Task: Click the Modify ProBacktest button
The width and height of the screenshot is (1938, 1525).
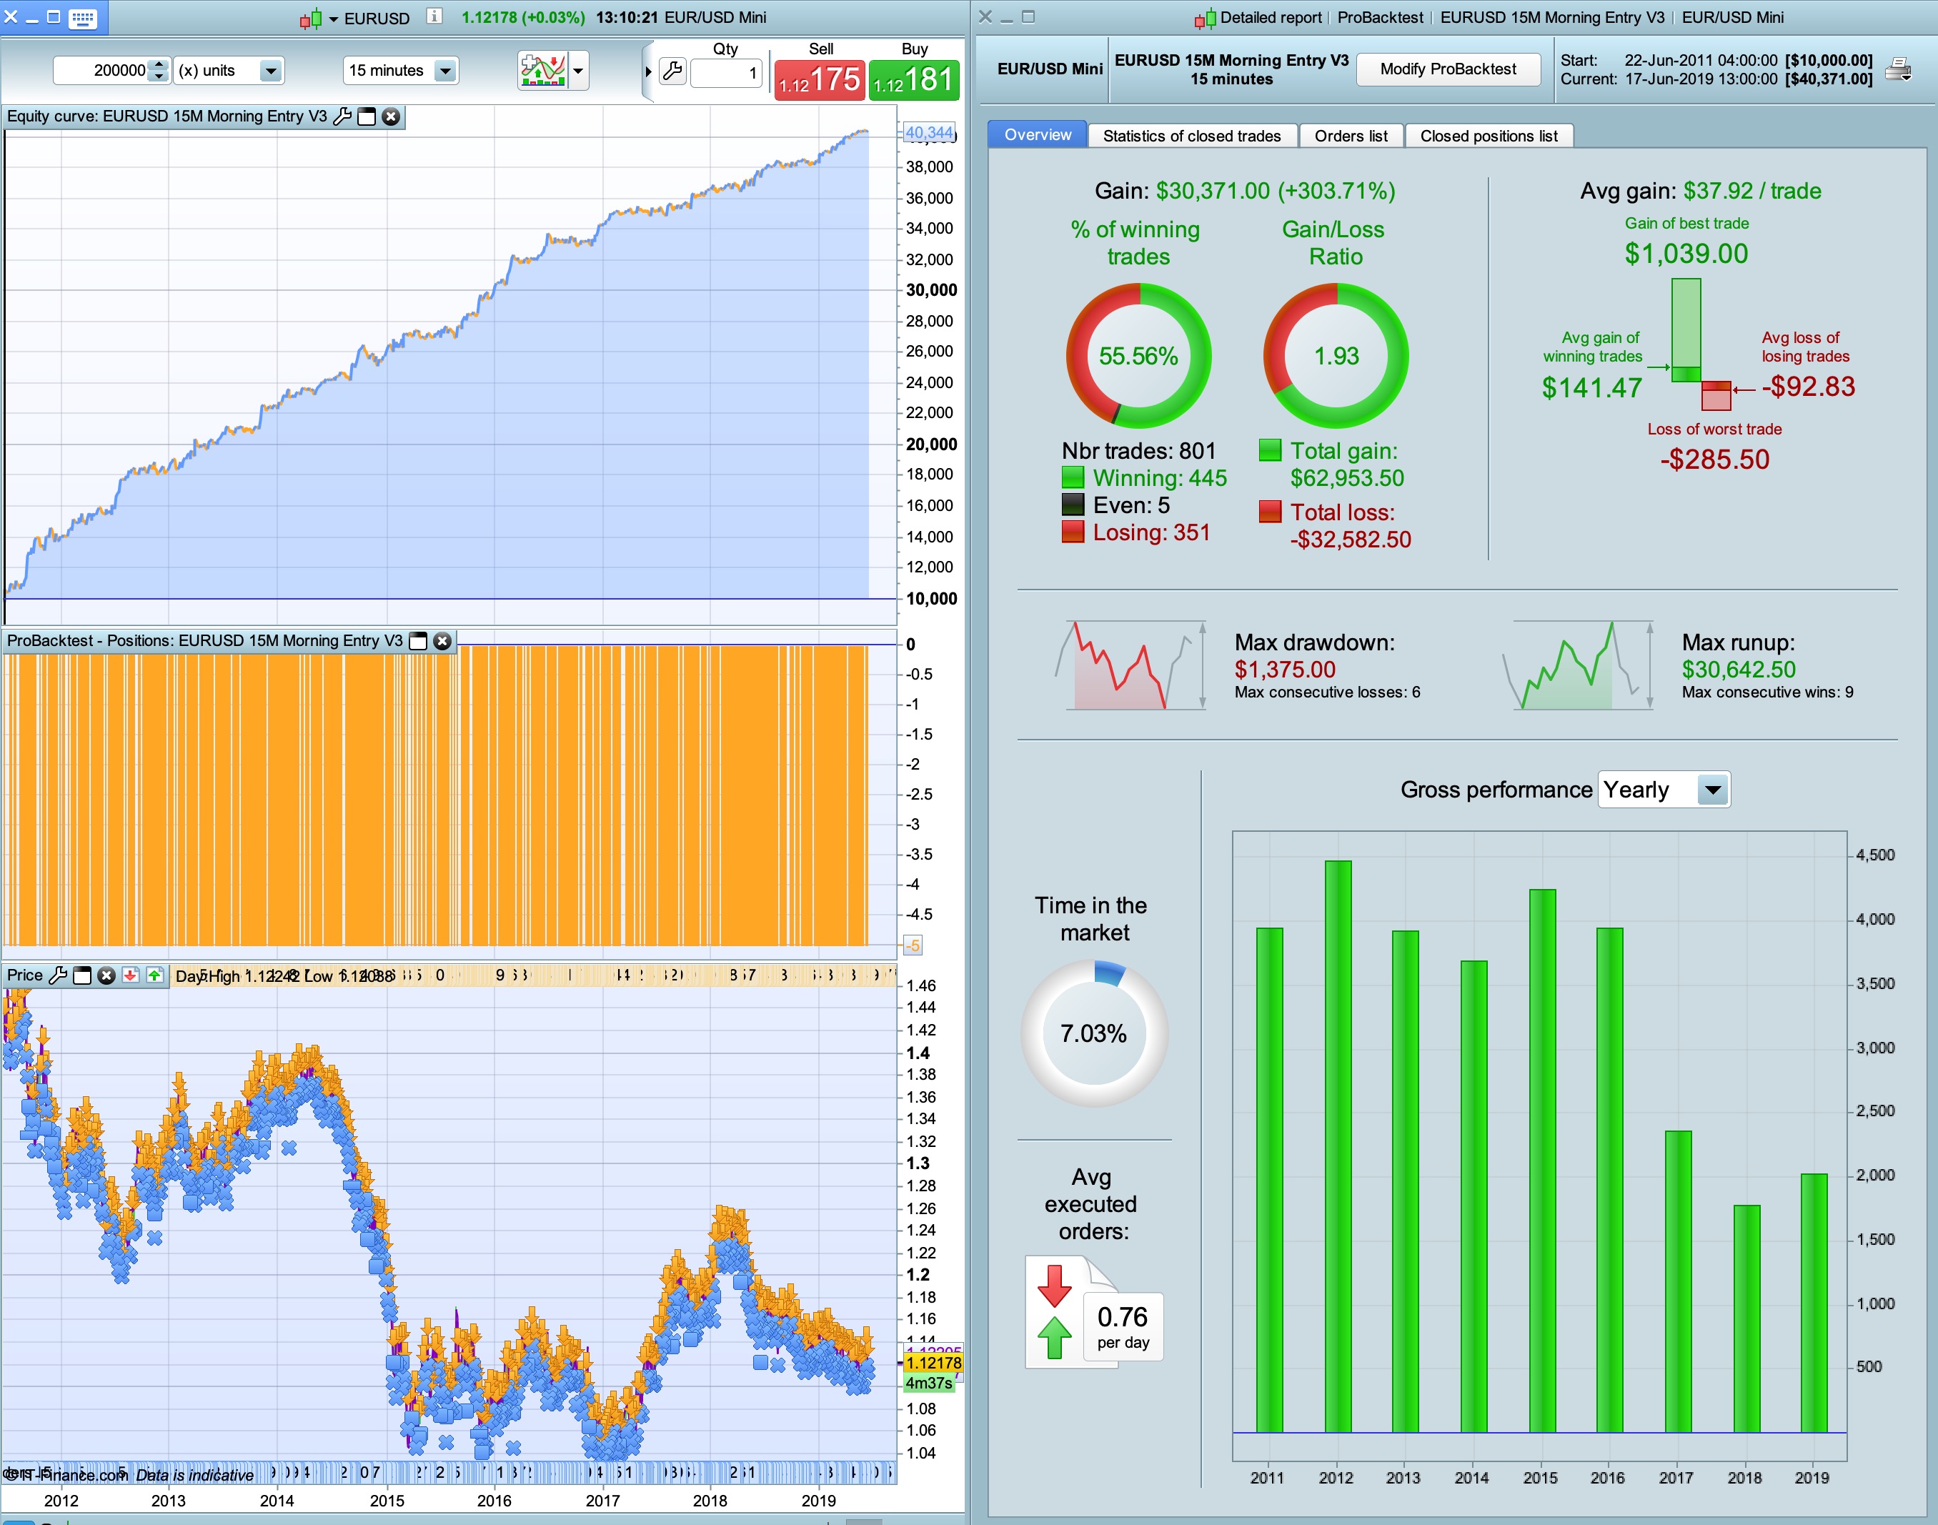Action: pos(1447,69)
